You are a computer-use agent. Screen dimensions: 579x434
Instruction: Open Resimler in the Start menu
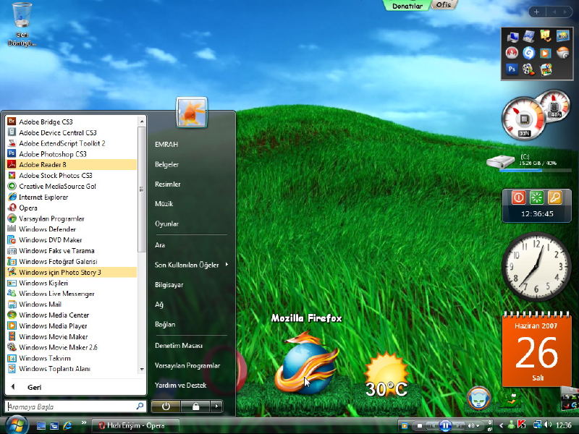coord(168,184)
